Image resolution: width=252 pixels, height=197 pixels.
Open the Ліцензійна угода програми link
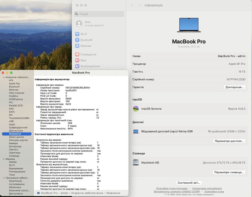(172, 188)
